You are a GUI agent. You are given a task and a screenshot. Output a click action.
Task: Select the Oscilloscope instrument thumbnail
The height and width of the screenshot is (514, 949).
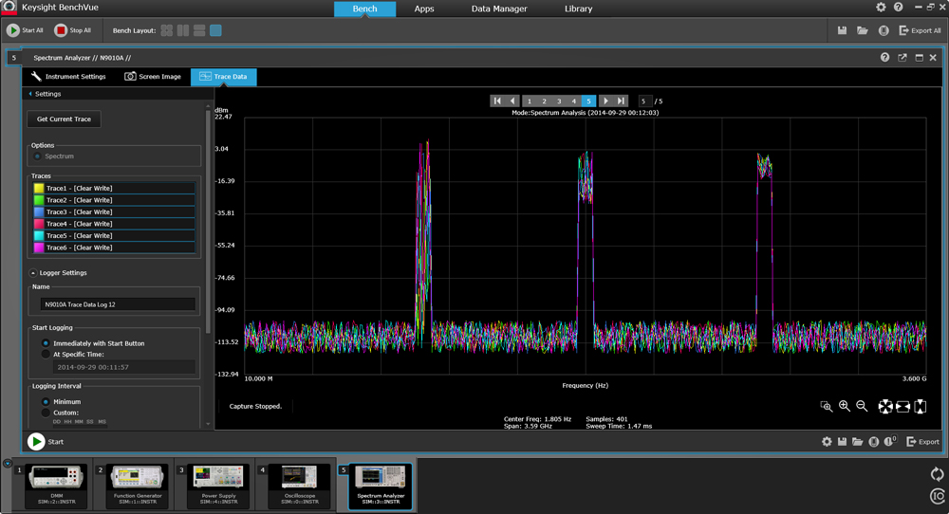pos(300,486)
